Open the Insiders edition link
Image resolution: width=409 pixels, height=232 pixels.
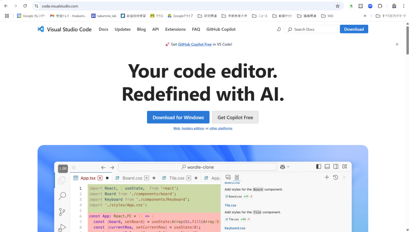click(x=193, y=129)
